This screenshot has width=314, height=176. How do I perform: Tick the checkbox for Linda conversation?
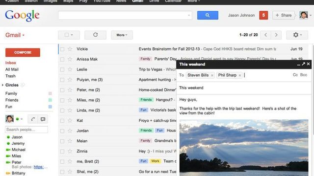62,110
